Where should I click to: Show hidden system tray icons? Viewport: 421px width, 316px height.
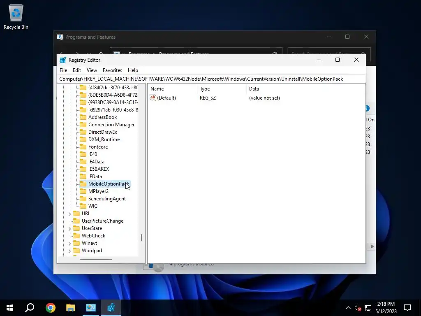click(x=348, y=308)
